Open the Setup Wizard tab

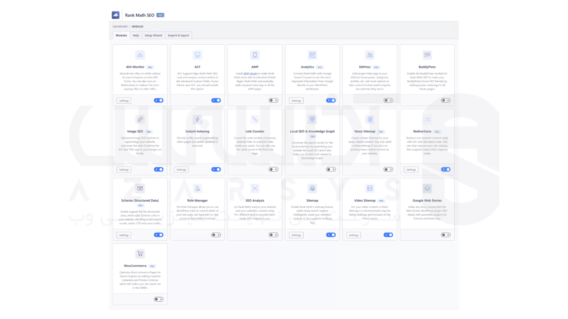[x=153, y=35]
